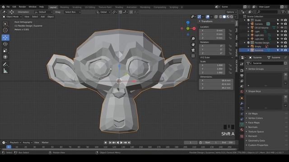Open Modifiers wrench tab in Properties
The image size is (289, 162).
click(x=242, y=103)
